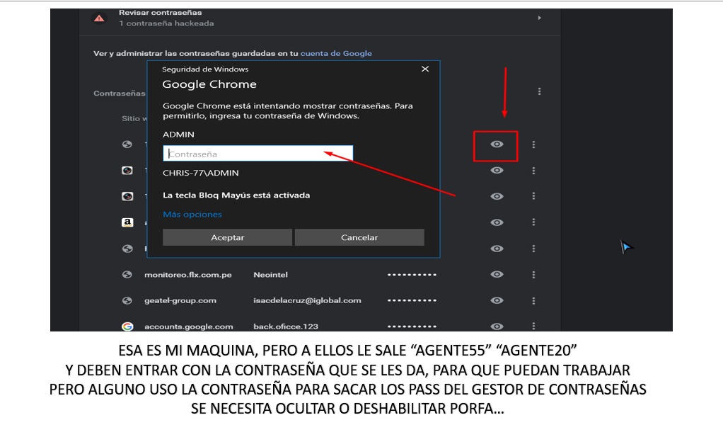Select the username Neointel
Viewport: 723px width, 437px height.
(271, 275)
